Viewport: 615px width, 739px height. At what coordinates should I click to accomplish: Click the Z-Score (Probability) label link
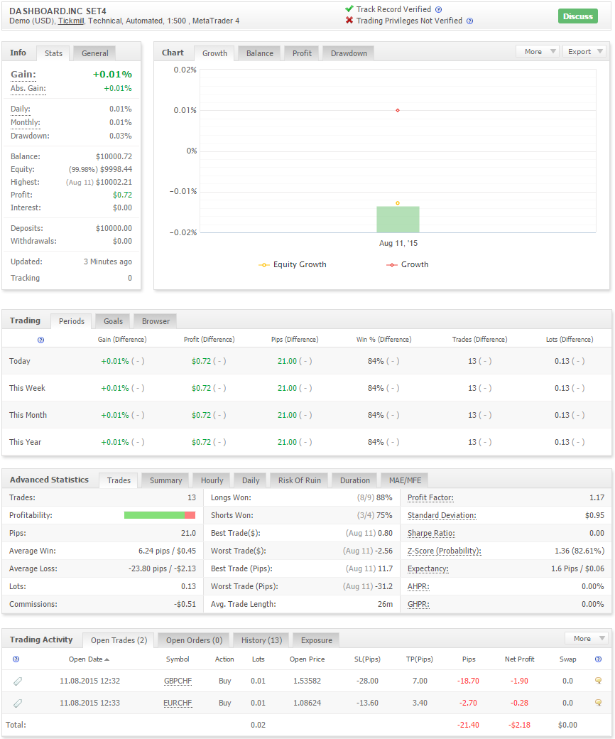point(444,551)
